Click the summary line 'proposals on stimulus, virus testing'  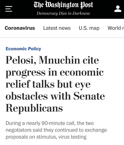46,137
